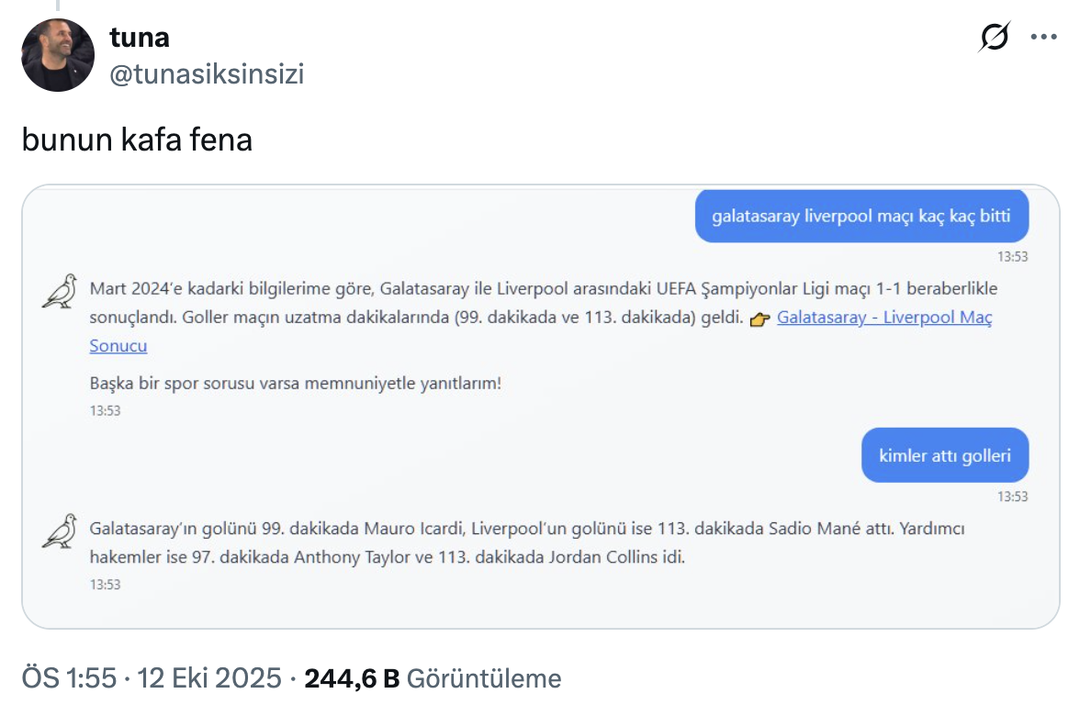Click the ÖS 1:55 post time
Image resolution: width=1080 pixels, height=716 pixels.
tap(69, 678)
